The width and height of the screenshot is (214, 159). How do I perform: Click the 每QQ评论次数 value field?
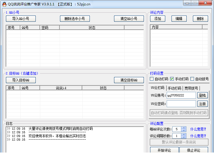pyautogui.click(x=177, y=129)
